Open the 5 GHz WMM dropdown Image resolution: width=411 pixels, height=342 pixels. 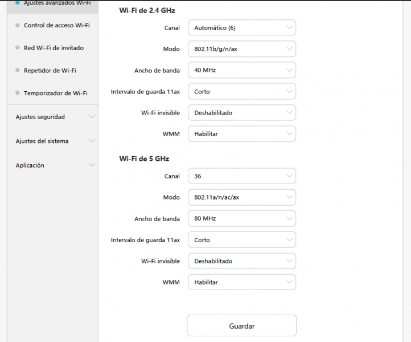pyautogui.click(x=241, y=282)
